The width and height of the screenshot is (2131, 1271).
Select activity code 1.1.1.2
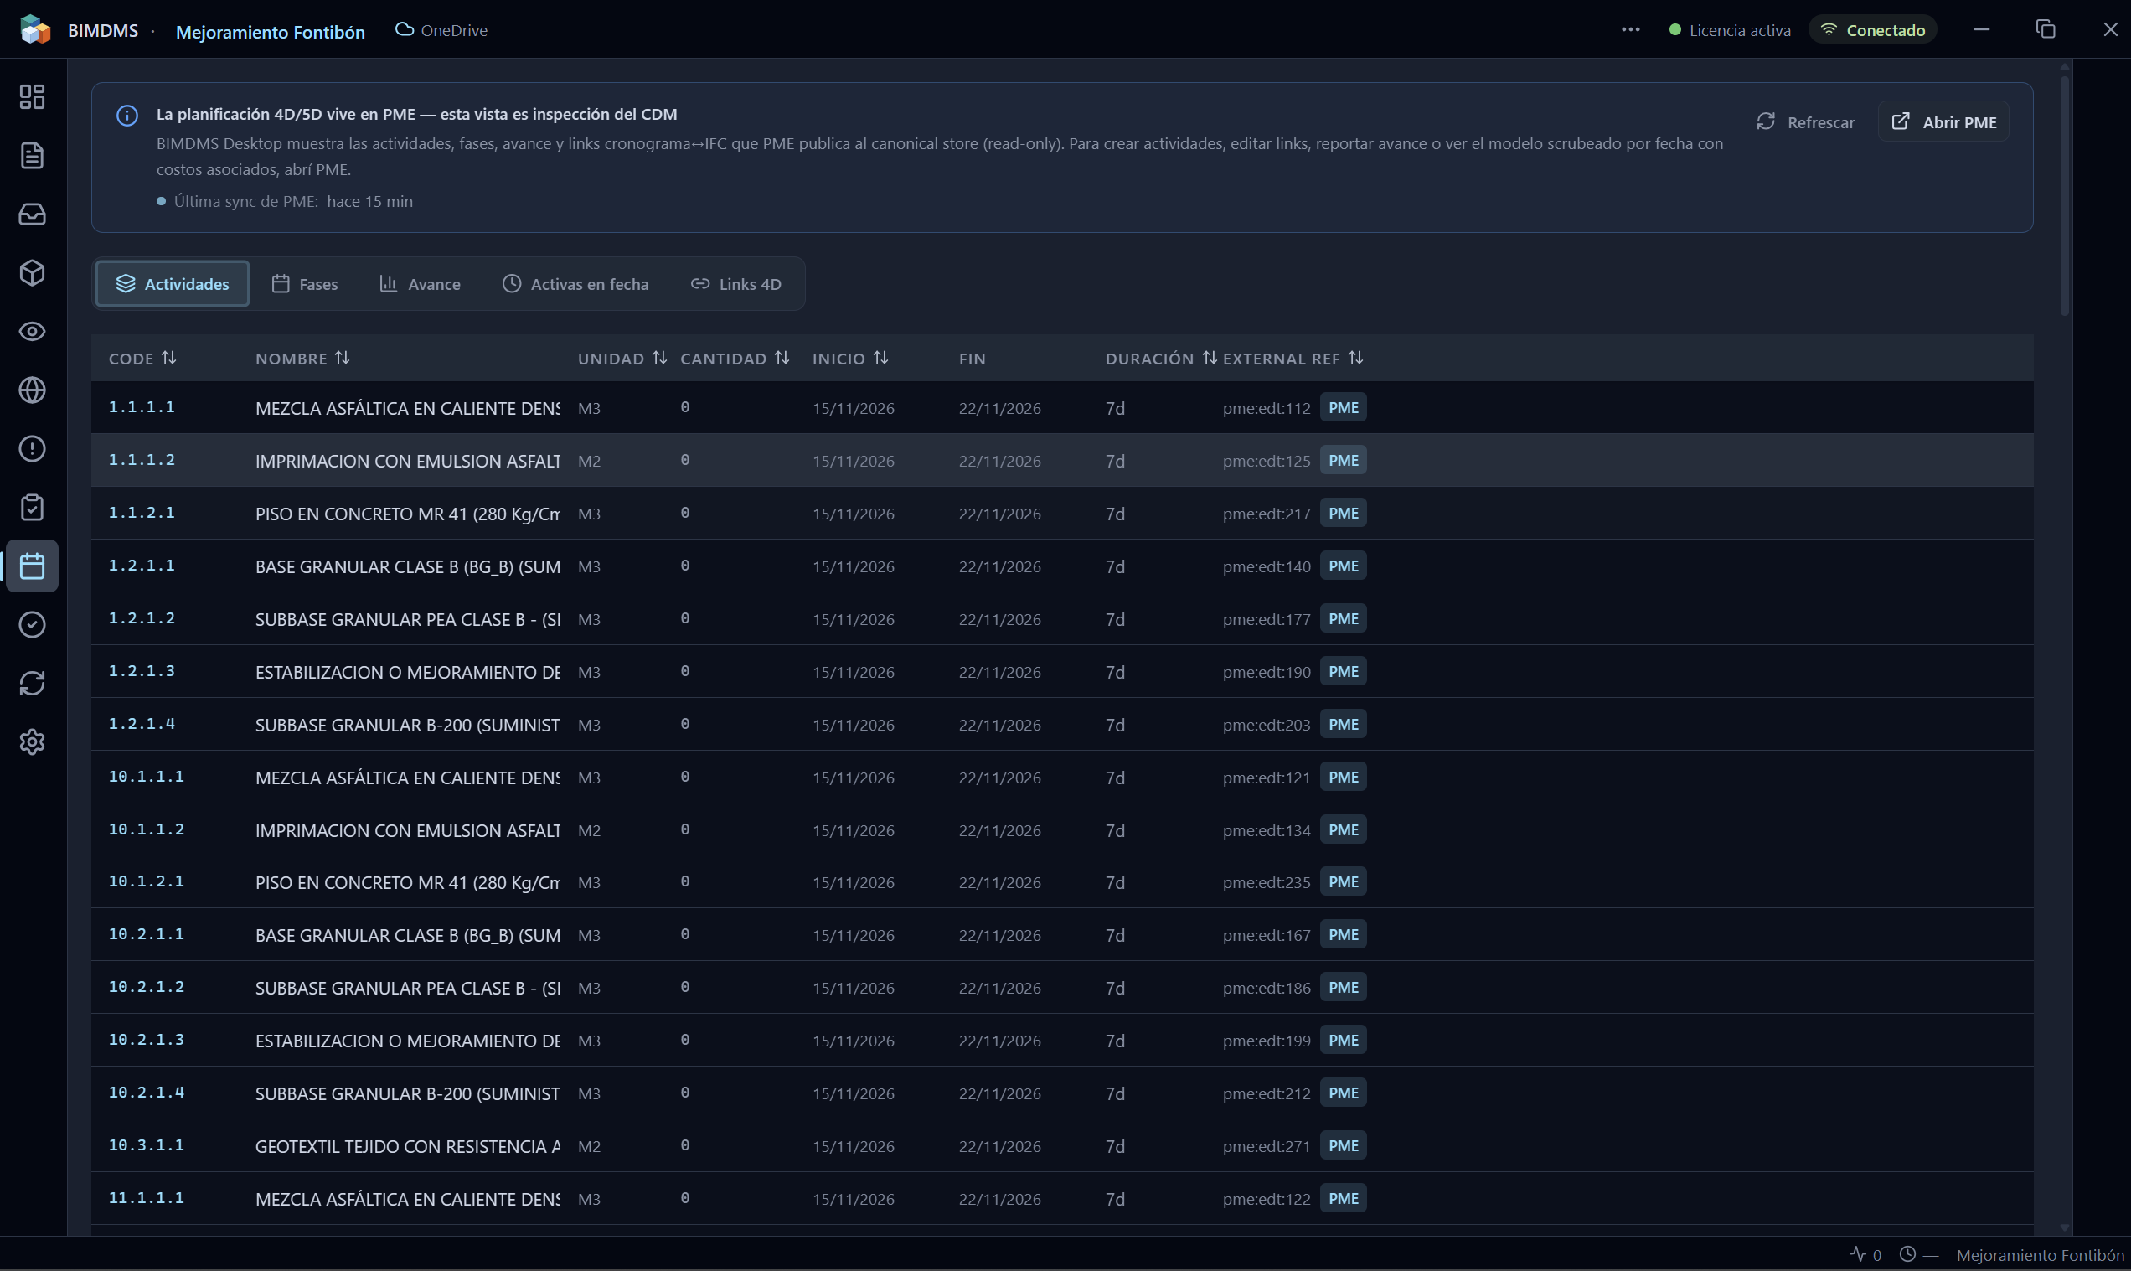[142, 460]
